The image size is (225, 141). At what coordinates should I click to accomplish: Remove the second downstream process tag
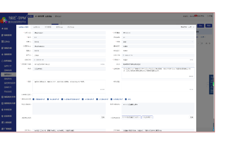(x=152, y=118)
